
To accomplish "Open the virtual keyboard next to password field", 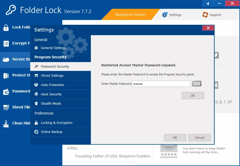I will click(197, 84).
